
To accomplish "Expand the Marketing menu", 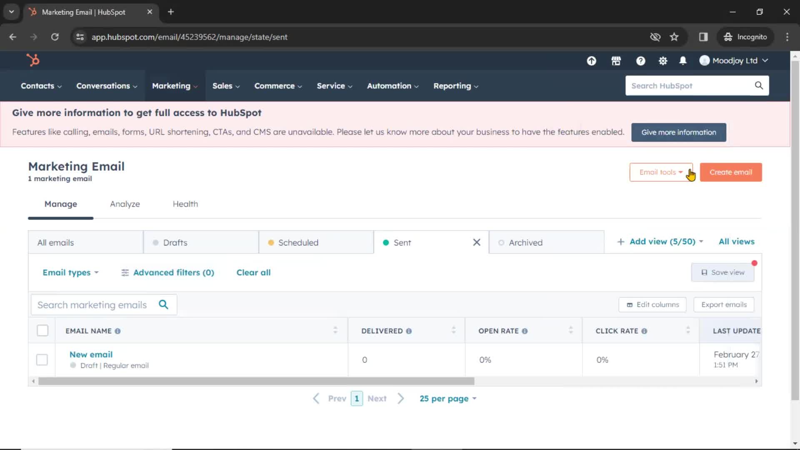I will (175, 86).
